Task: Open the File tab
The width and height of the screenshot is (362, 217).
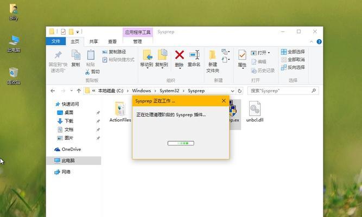Action: (x=56, y=41)
